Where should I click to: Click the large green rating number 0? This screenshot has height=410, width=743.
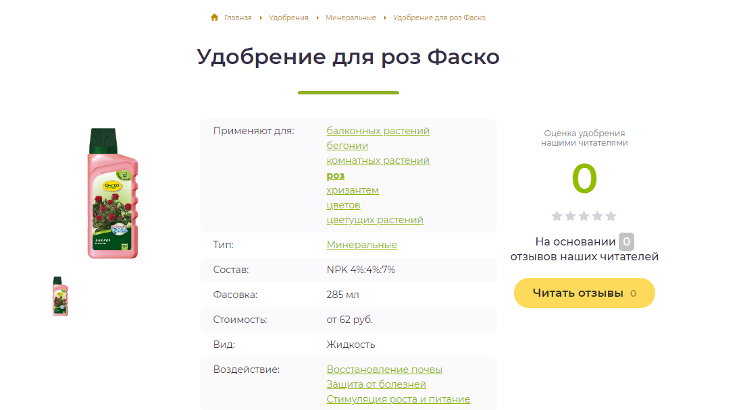[x=584, y=179]
